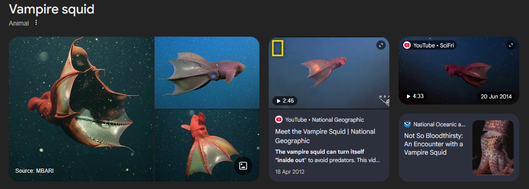Expand the National Geographic video preview
The image size is (529, 189).
[381, 45]
